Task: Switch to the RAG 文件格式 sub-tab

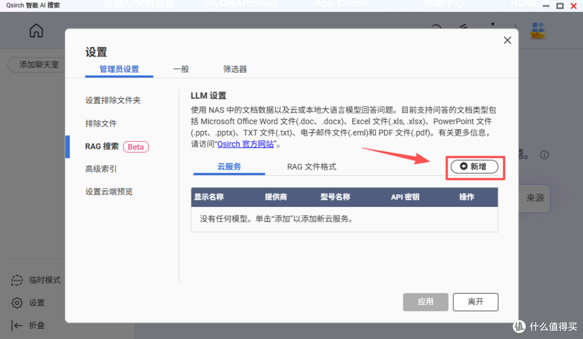Action: [311, 167]
